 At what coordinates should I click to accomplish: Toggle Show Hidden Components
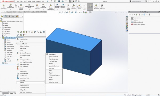[x=51, y=7]
